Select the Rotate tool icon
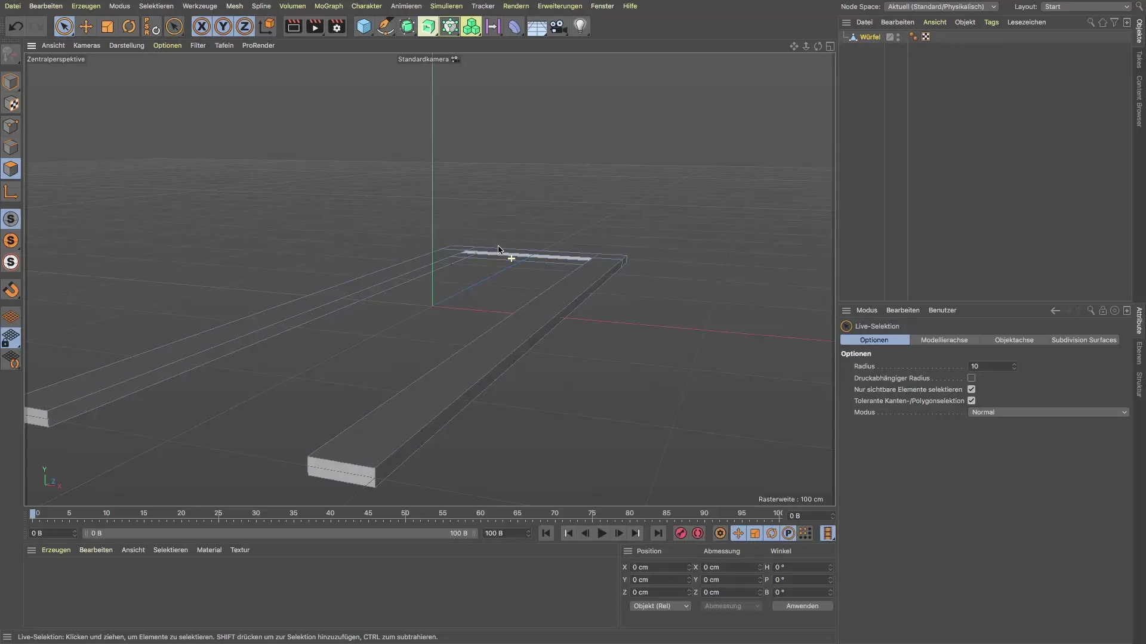Viewport: 1146px width, 644px height. tap(129, 26)
